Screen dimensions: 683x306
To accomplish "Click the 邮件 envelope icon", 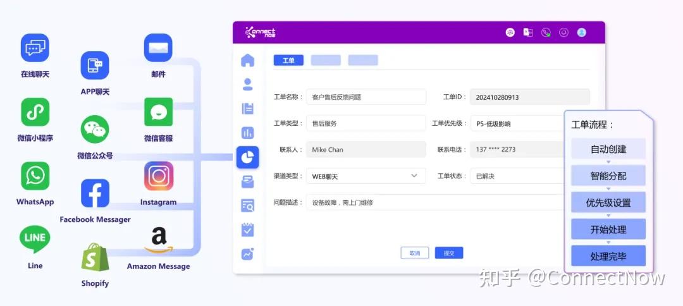I will click(158, 48).
